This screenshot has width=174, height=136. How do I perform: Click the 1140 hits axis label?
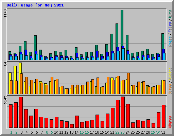click(5, 14)
